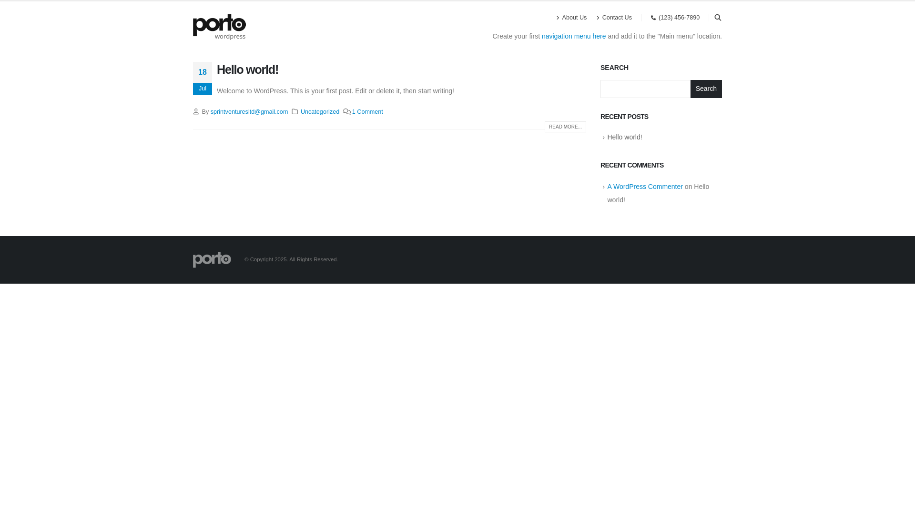Image resolution: width=915 pixels, height=514 pixels.
Task: Click the (123) 456-7890 phone number
Action: pos(679,18)
